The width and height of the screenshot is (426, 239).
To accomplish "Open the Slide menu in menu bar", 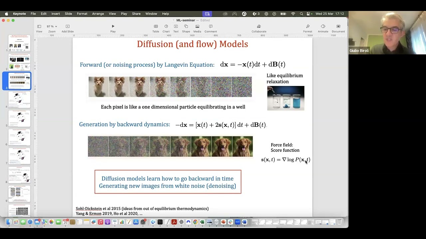I will 68,14.
